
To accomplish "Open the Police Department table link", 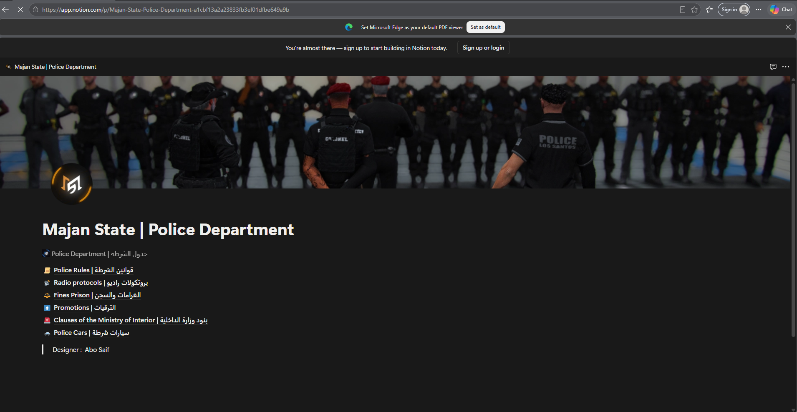I will click(x=99, y=254).
